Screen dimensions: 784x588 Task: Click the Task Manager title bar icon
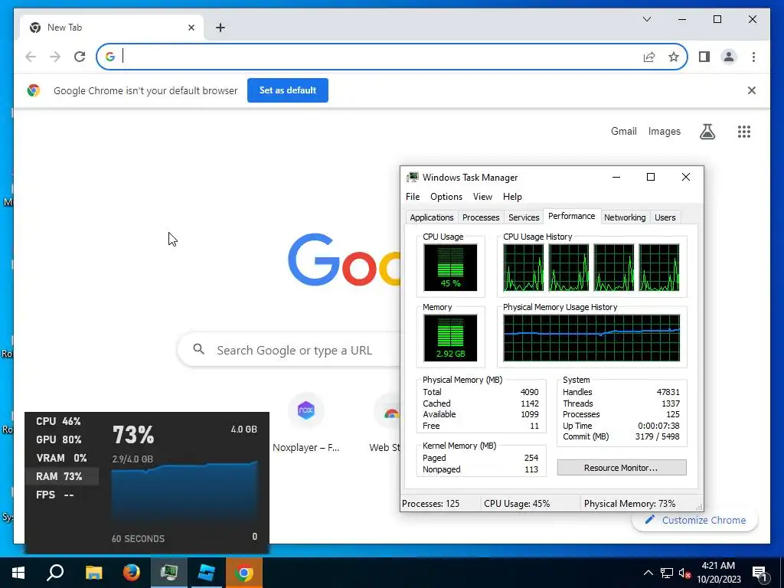point(413,177)
